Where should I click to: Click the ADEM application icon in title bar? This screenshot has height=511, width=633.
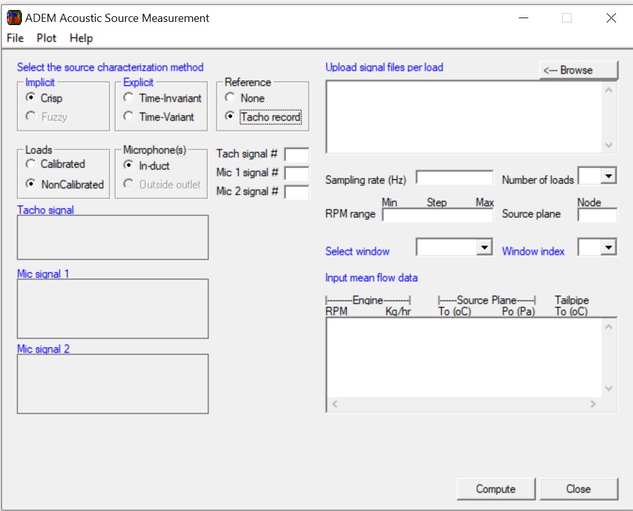click(x=14, y=18)
